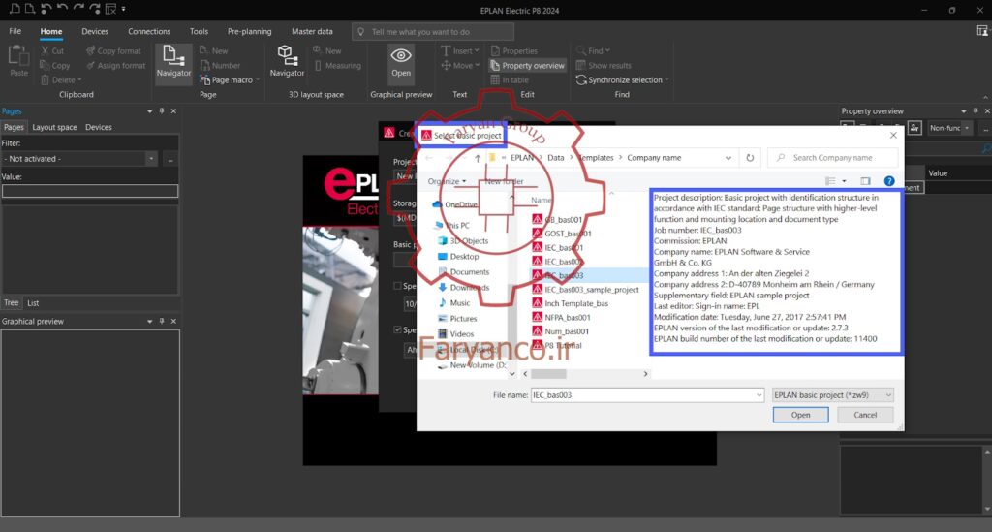The height and width of the screenshot is (532, 992).
Task: Click the Cancel button in dialog
Action: 865,415
